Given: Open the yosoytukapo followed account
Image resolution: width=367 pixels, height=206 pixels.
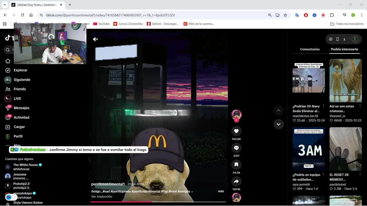Looking at the screenshot, I should (x=22, y=195).
